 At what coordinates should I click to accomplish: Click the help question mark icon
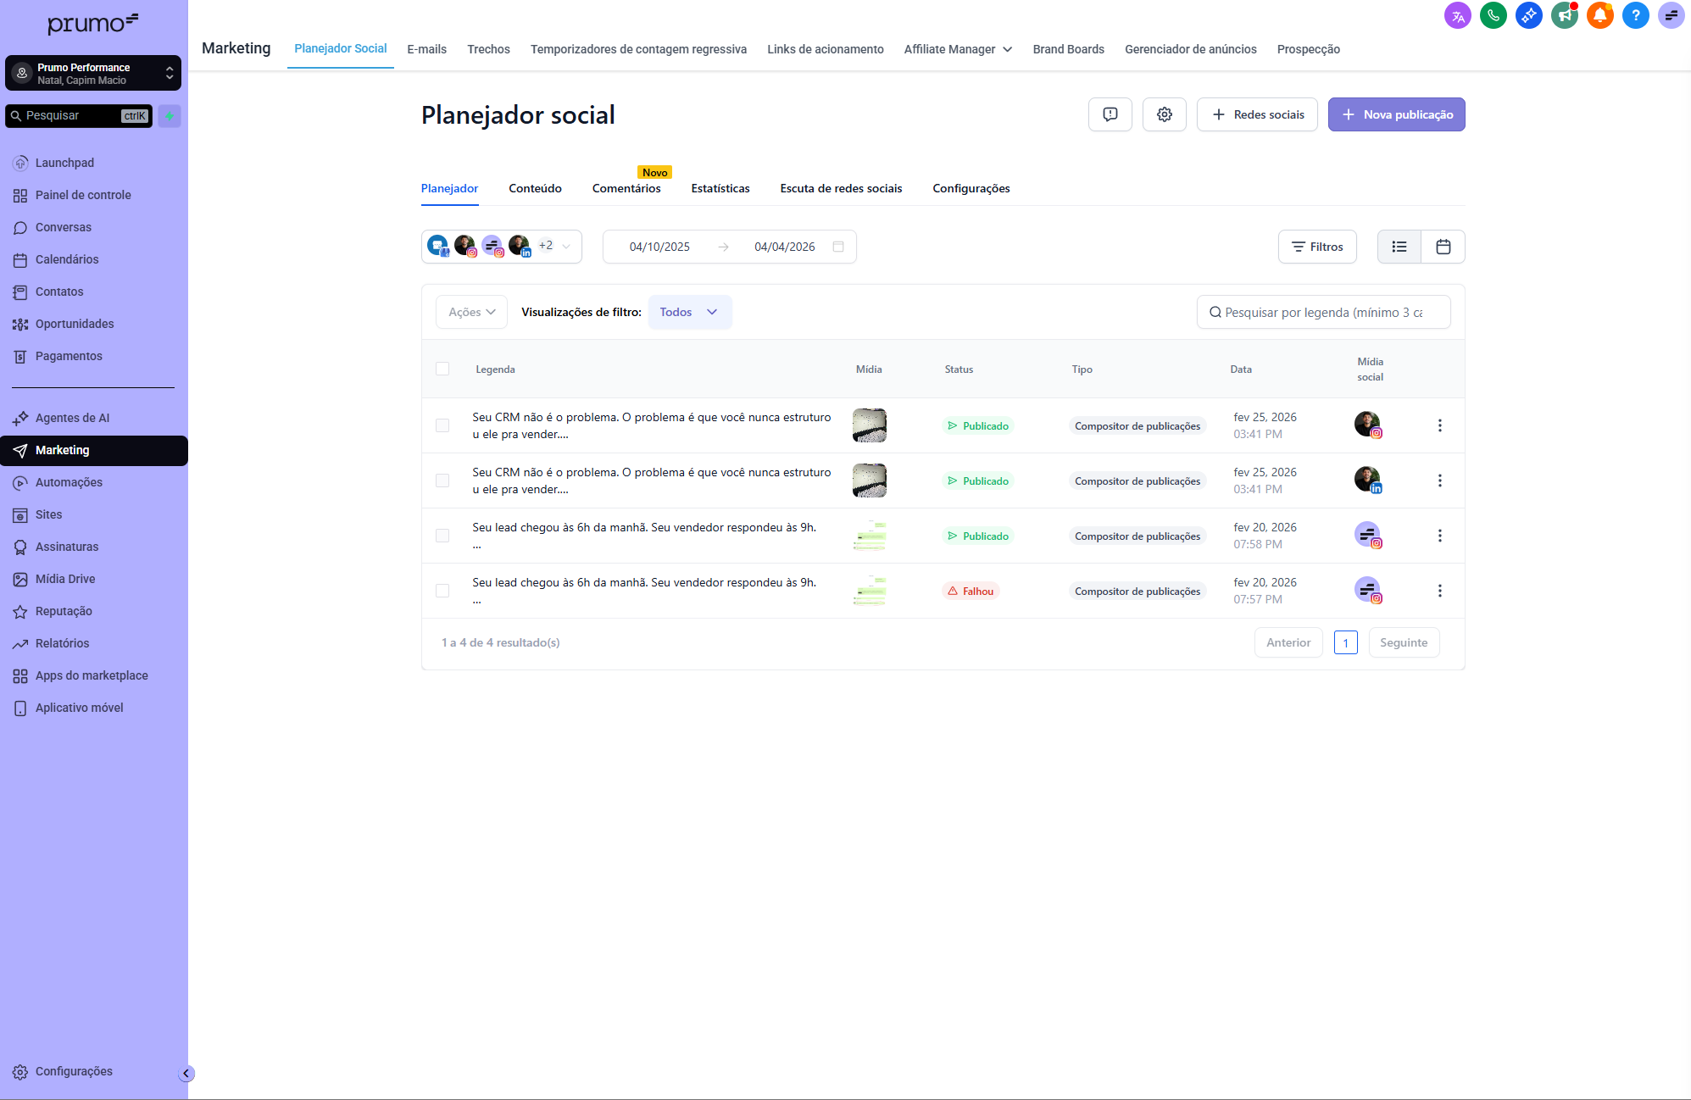1636,15
